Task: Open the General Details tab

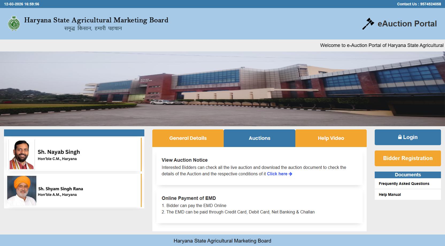Action: pos(188,138)
